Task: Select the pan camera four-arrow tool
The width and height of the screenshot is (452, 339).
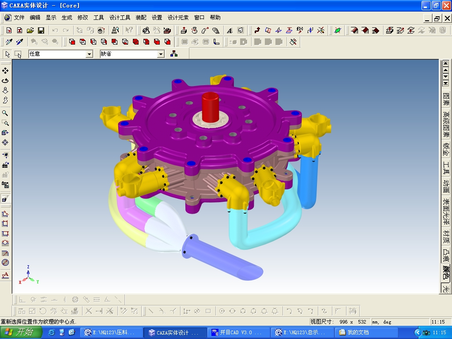Action: coord(5,71)
